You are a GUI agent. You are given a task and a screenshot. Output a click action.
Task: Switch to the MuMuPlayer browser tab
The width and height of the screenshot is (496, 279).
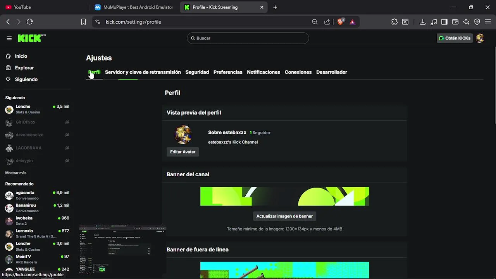coord(135,7)
